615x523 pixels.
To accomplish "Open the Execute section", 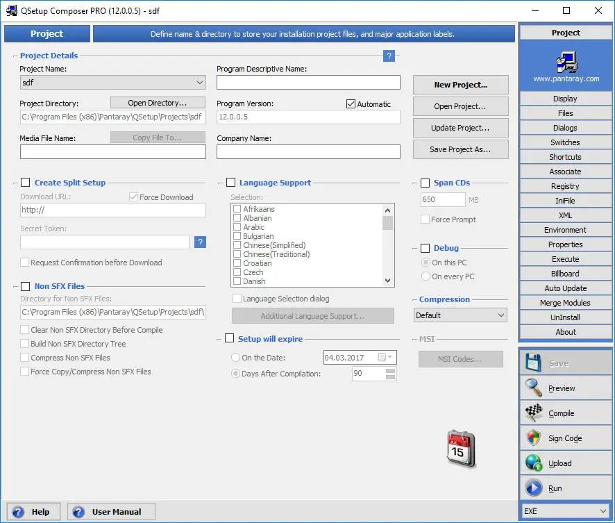I will (x=565, y=259).
